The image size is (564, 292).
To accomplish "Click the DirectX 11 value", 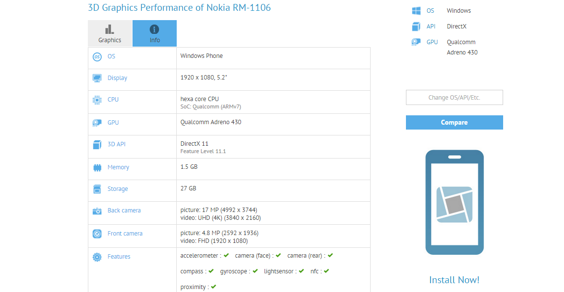I will click(x=194, y=143).
